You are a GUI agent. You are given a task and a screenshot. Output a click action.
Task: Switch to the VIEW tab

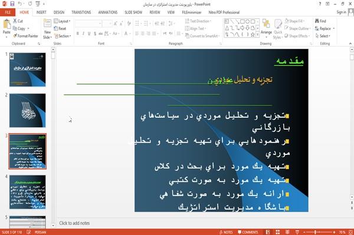[171, 12]
